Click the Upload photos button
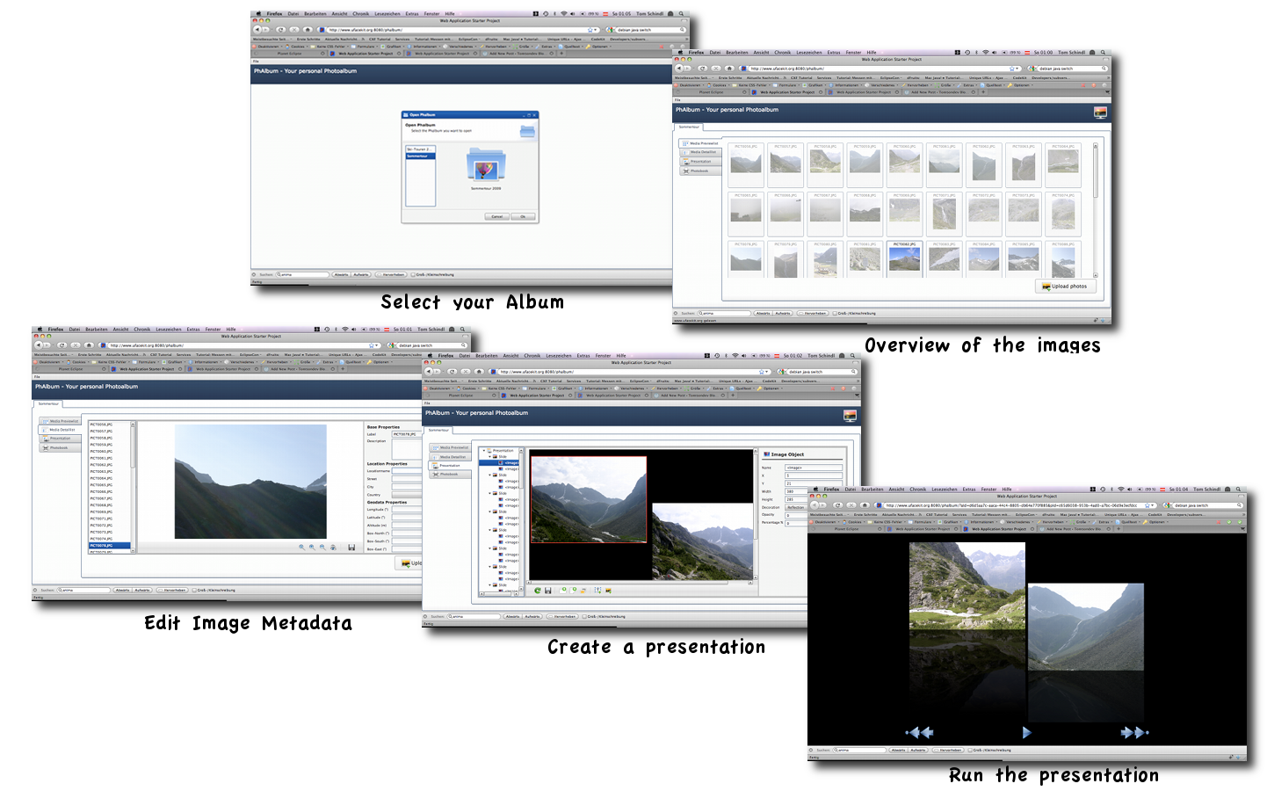Image resolution: width=1267 pixels, height=791 pixels. 1064,287
